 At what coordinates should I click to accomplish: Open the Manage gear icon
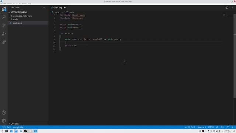4,121
